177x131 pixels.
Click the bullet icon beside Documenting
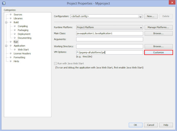[14, 38]
